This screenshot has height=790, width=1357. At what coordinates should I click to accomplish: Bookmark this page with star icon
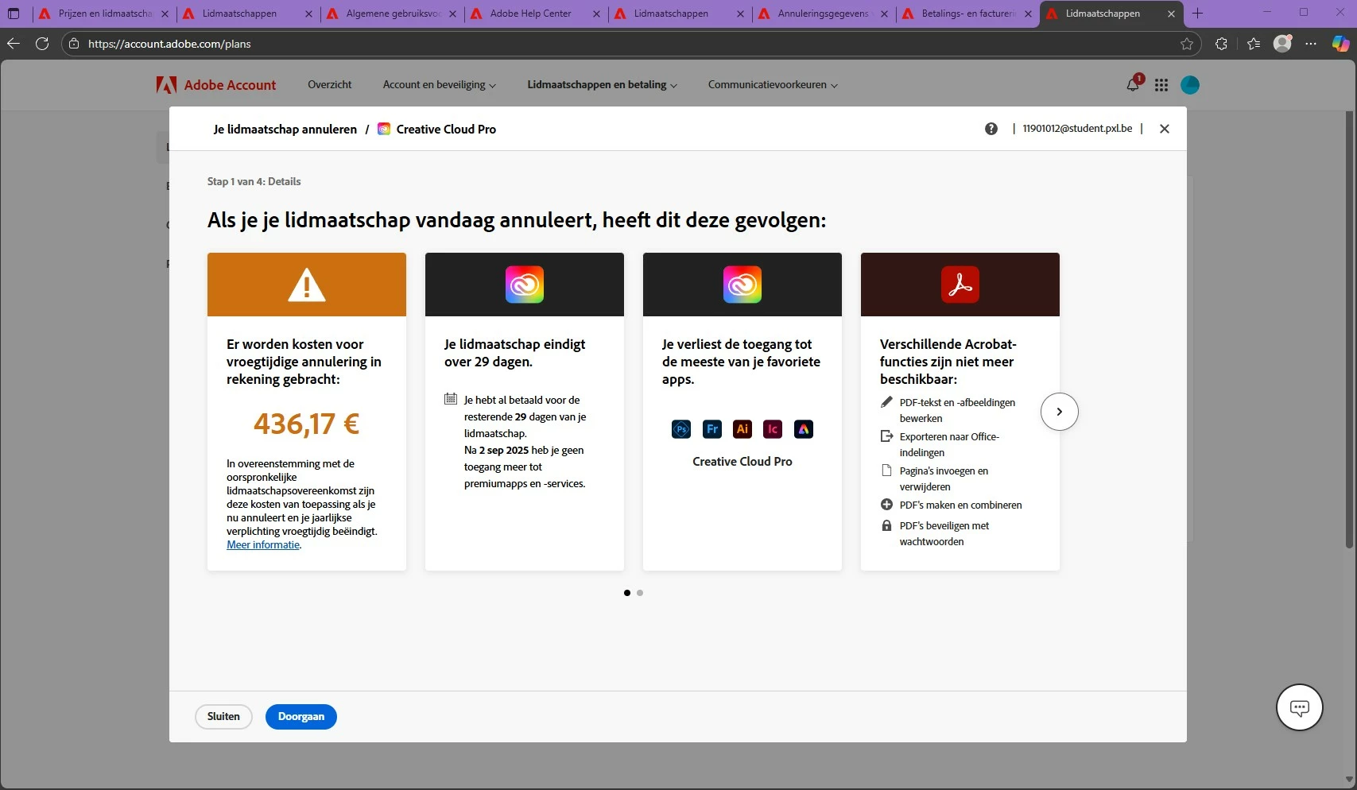click(1187, 44)
